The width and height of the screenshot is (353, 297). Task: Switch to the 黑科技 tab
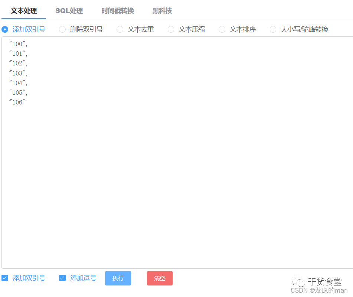click(x=161, y=11)
